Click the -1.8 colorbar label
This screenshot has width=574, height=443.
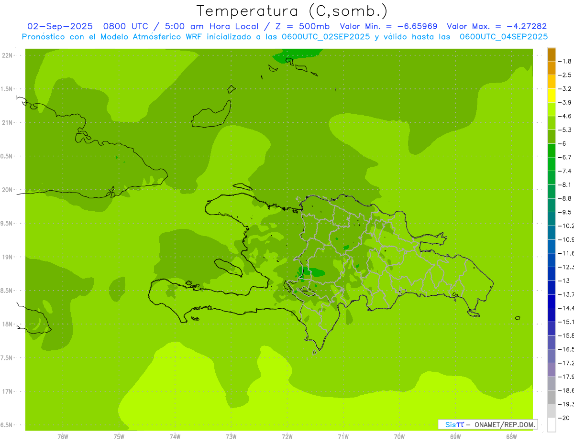(x=565, y=61)
